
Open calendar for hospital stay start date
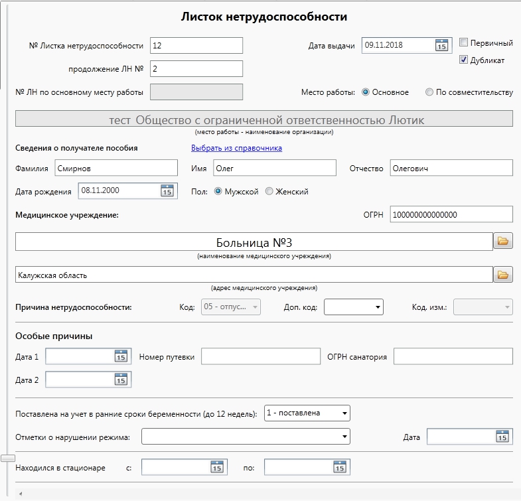(217, 467)
